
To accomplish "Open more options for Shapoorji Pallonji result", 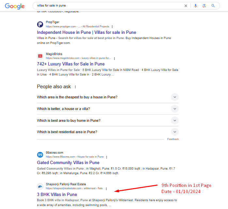I will pos(106,188).
